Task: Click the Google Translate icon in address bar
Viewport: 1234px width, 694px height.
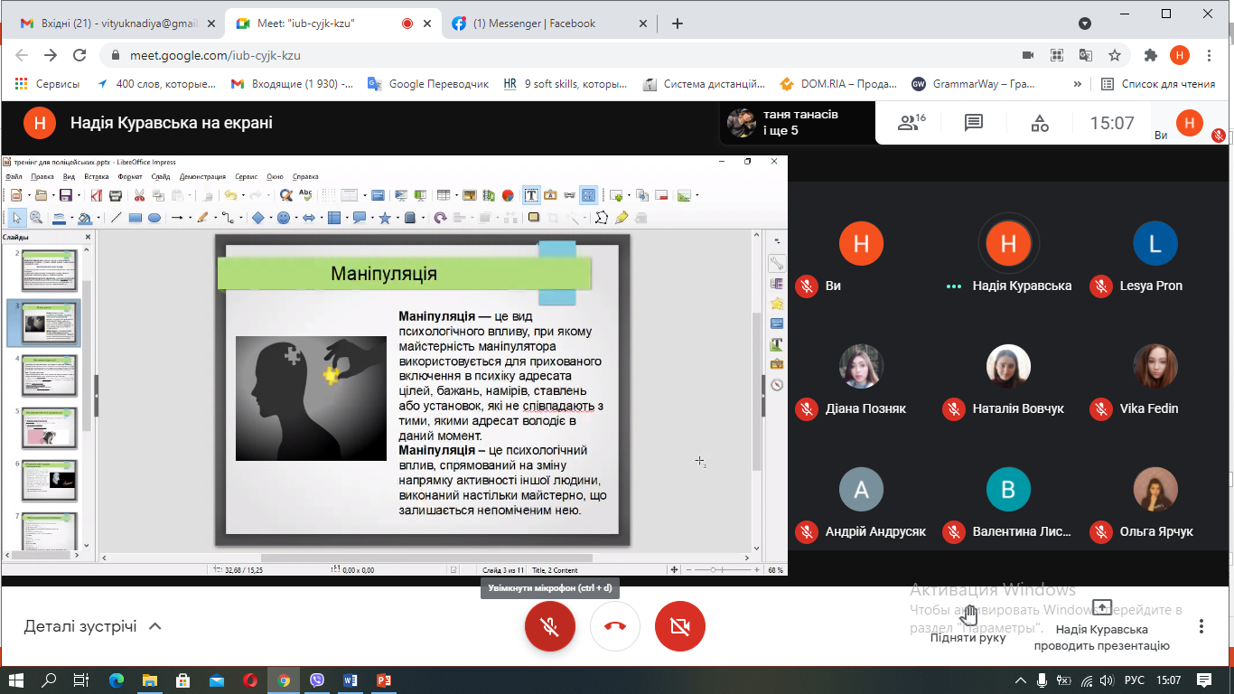Action: (x=1084, y=55)
